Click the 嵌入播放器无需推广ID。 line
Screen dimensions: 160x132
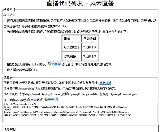(23, 70)
